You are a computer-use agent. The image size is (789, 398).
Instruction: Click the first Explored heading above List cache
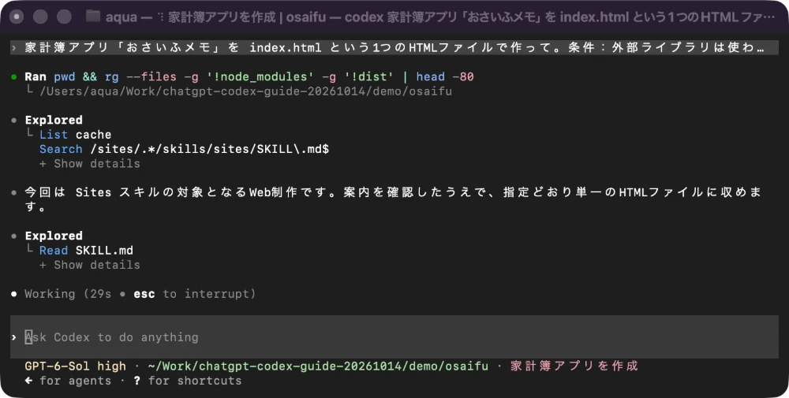tap(54, 120)
